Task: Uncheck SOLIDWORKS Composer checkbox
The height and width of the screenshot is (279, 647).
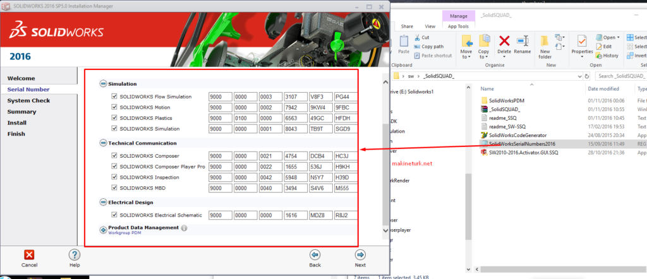Action: point(114,156)
